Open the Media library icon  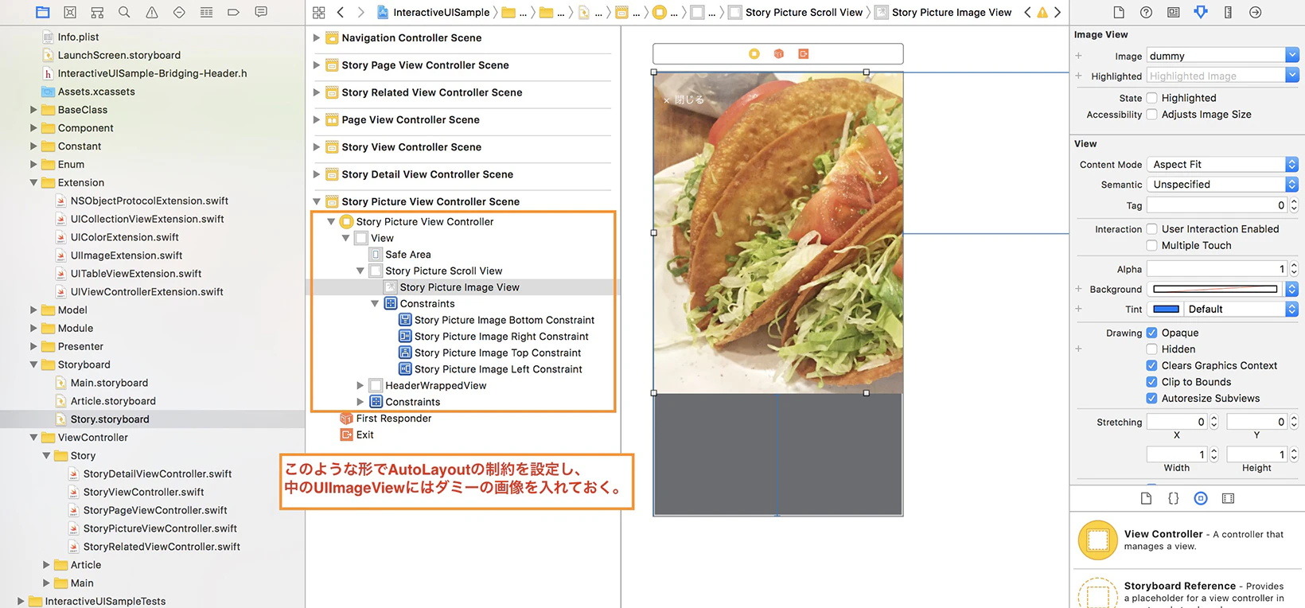[x=1228, y=498]
